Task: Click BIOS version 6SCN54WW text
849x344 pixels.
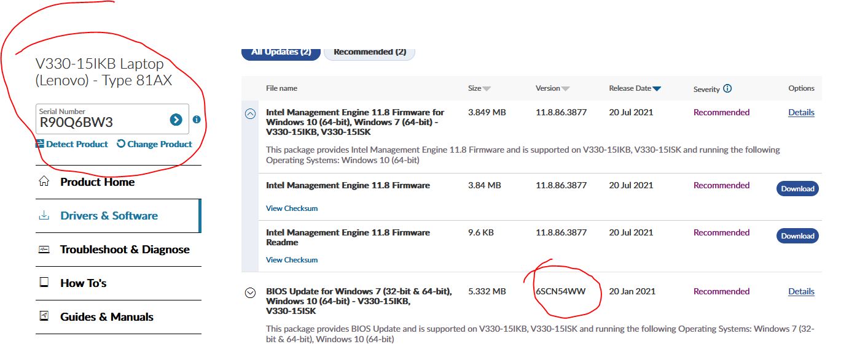Action: [x=561, y=291]
